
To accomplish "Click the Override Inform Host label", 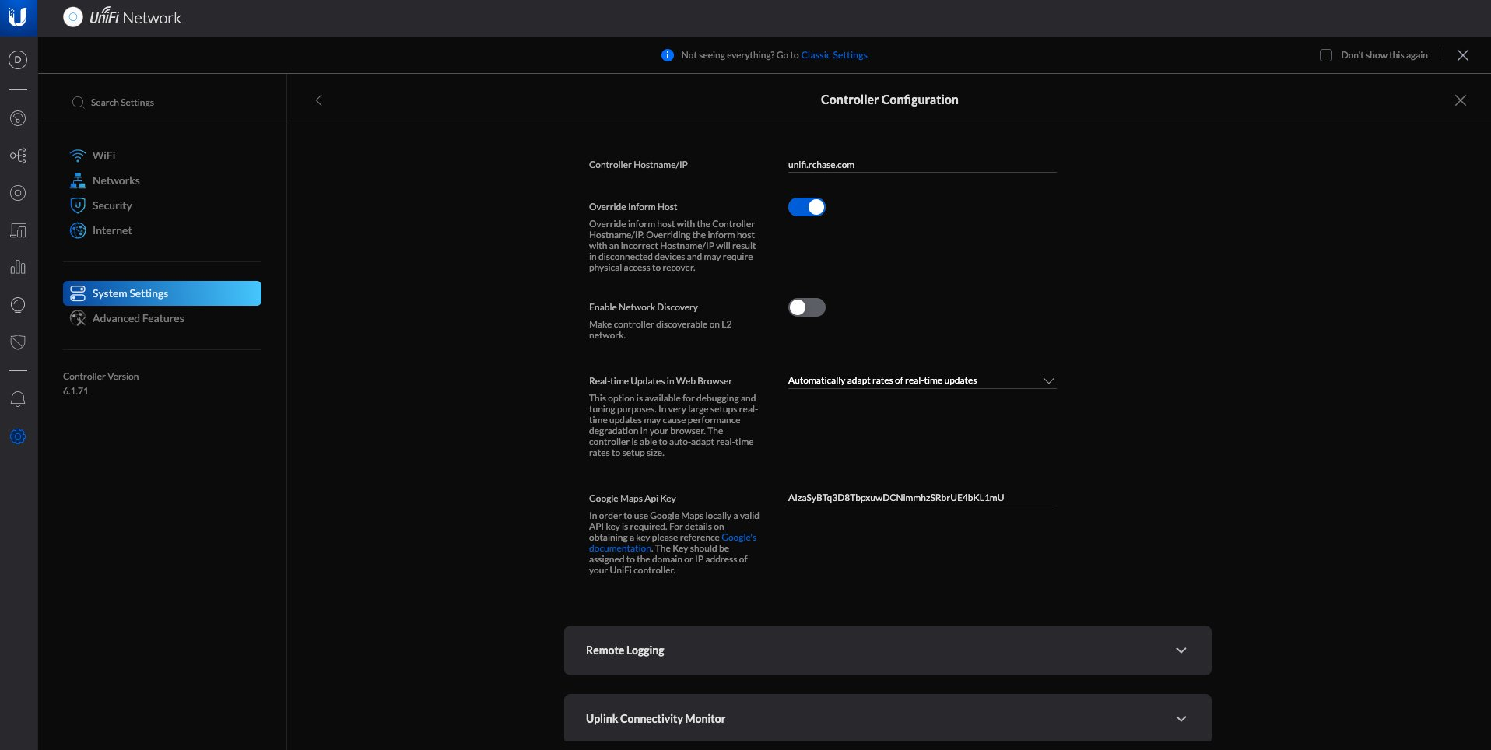I will pyautogui.click(x=633, y=207).
